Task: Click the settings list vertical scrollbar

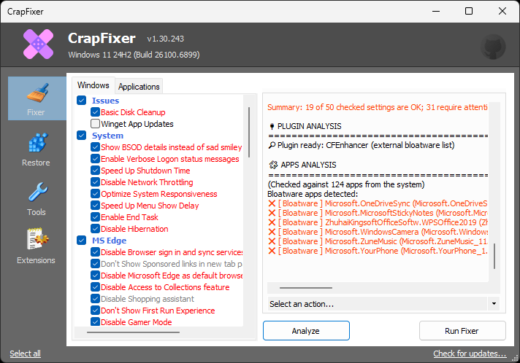Action: click(249, 133)
